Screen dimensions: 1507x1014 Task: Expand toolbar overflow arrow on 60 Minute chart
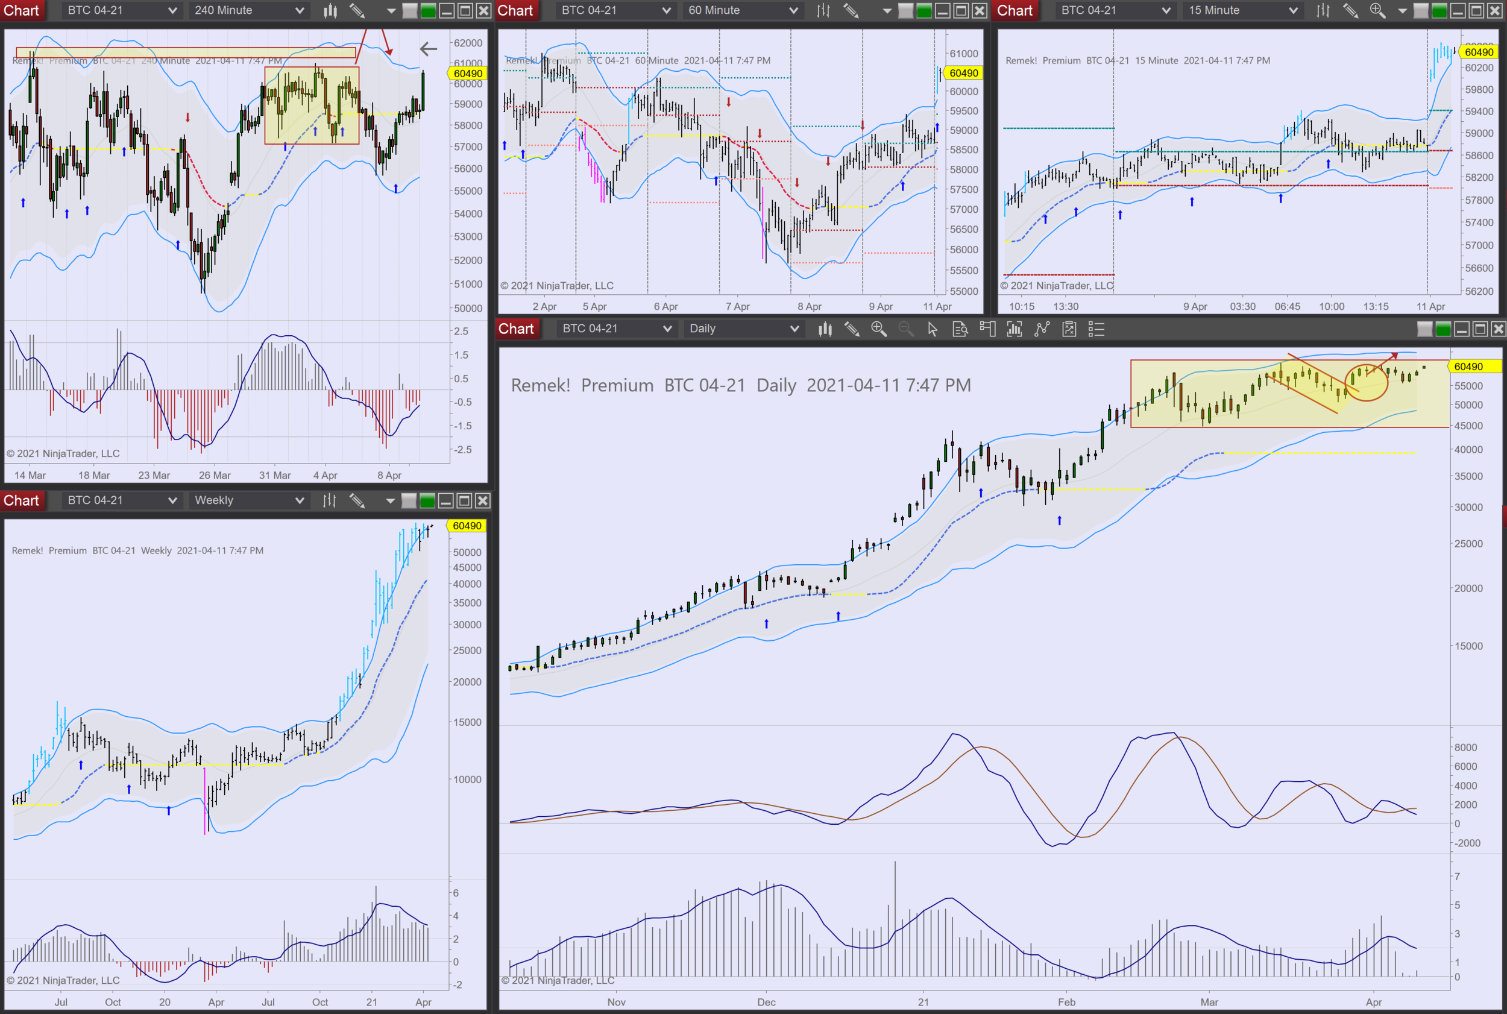tap(887, 10)
